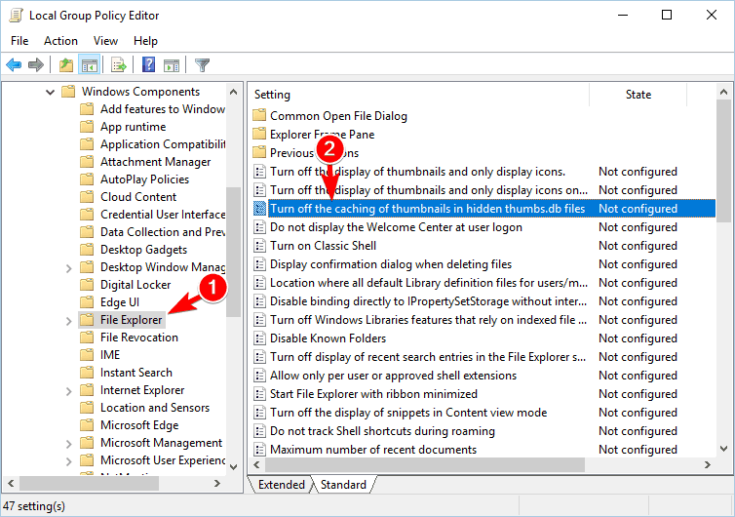Collapse the Windows Components tree node

coord(50,92)
